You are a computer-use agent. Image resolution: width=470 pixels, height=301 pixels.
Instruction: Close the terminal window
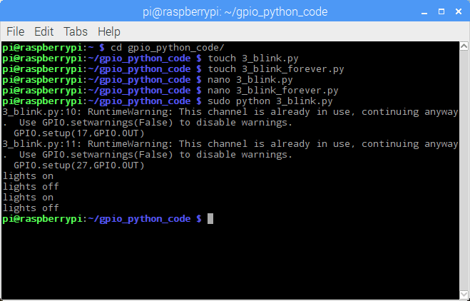(459, 11)
